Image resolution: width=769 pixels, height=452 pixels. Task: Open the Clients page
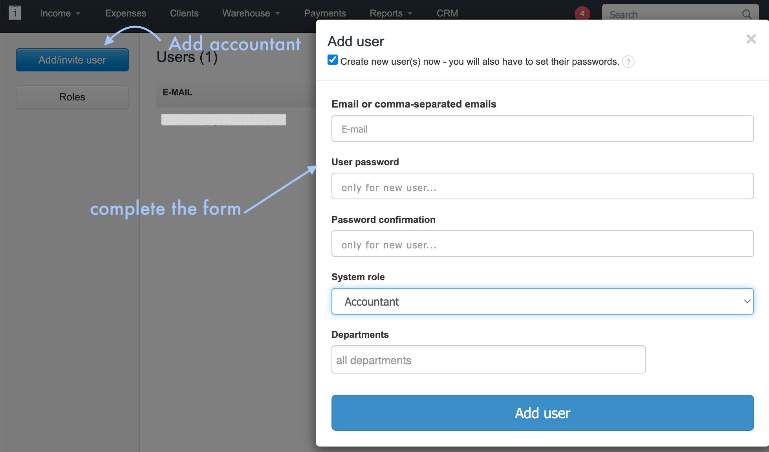click(184, 13)
